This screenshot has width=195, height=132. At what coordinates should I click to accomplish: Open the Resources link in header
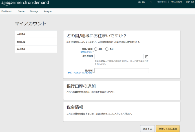point(161,2)
